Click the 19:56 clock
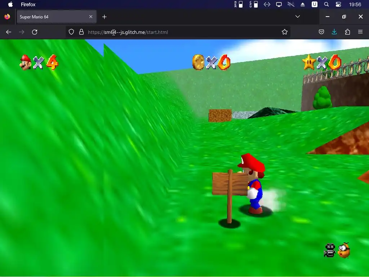369x277 pixels. tap(355, 4)
